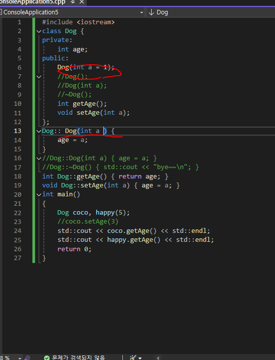Viewport: 275px width, 360px height.
Task: Pin the ConsoleApplication5.cpp tab
Action: (72, 2)
